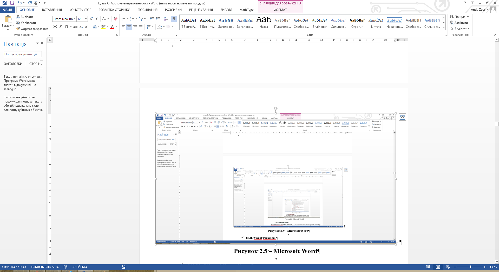This screenshot has height=272, width=499.
Task: Switch to РОЗМІТКА СТОРІНКИ tab
Action: tap(114, 10)
